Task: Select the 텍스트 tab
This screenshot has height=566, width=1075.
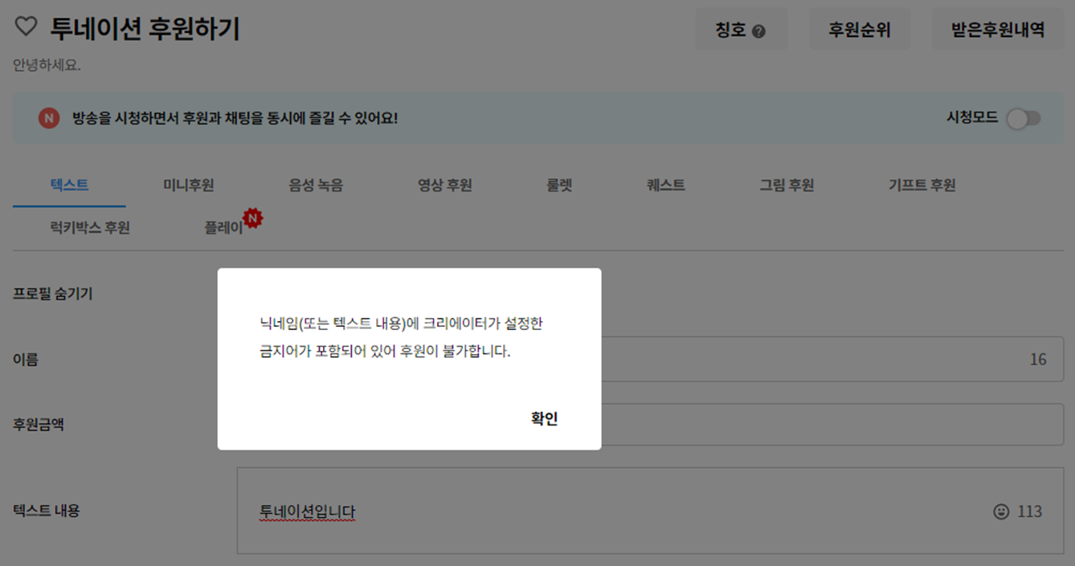Action: click(x=69, y=185)
